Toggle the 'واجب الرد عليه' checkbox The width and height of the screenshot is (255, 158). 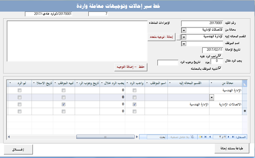(x=220, y=56)
